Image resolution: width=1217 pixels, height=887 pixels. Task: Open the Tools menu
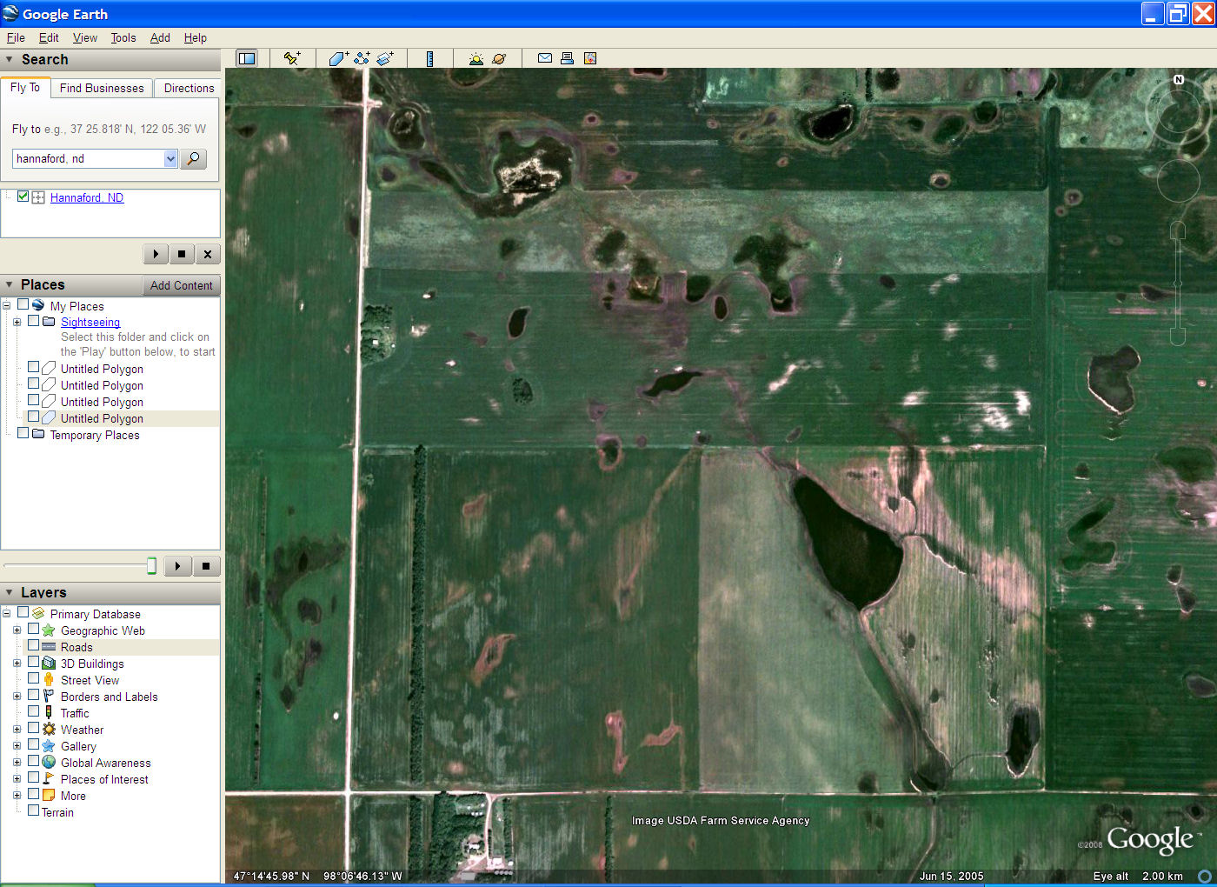[123, 37]
